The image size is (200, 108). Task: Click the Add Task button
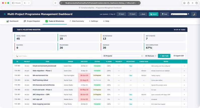coord(164,56)
